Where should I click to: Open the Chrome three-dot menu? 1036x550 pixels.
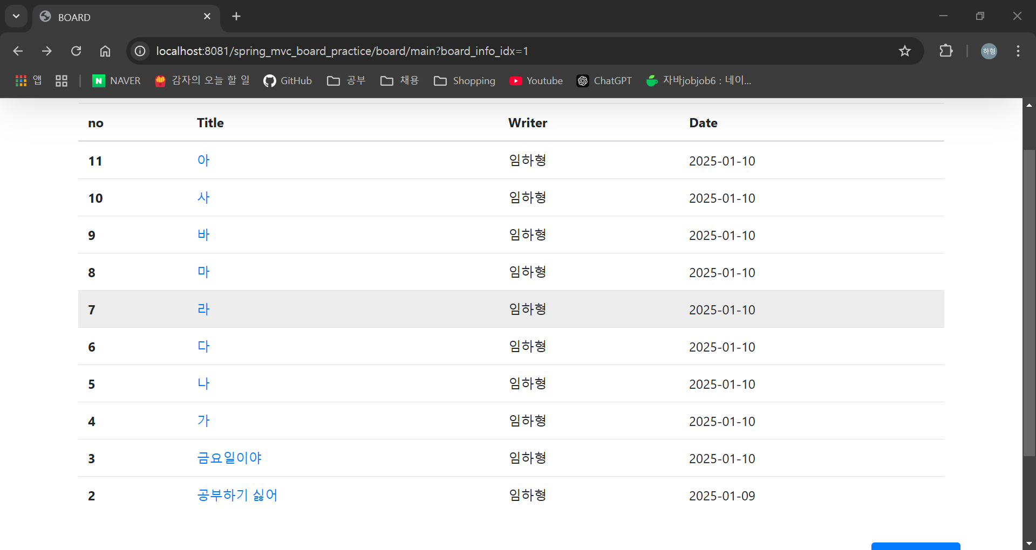pyautogui.click(x=1018, y=51)
